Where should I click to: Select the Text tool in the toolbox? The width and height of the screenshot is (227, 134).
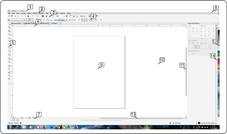coord(9,54)
